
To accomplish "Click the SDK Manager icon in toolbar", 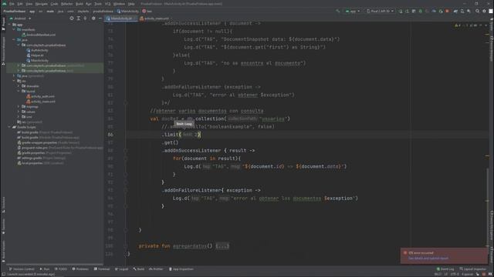I will coord(469,11).
